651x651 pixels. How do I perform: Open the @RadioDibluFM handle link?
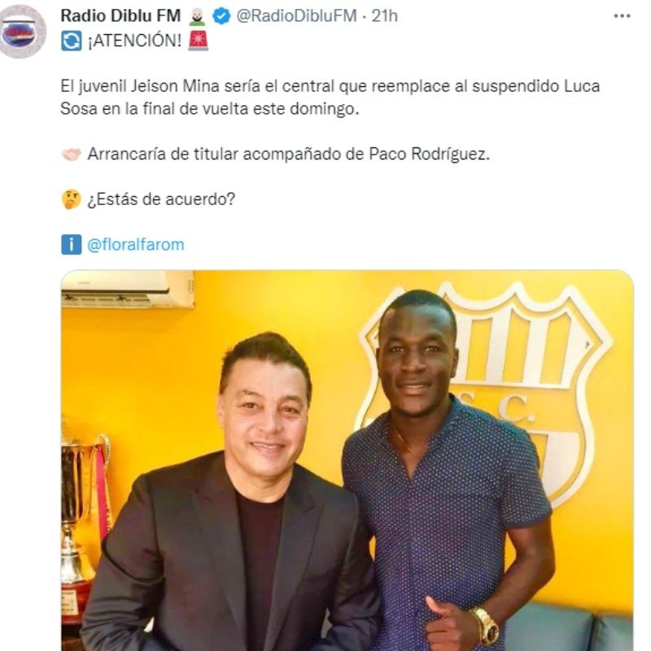pos(296,15)
